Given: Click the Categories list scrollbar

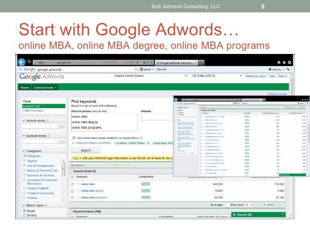Looking at the screenshot, I should point(63,180).
